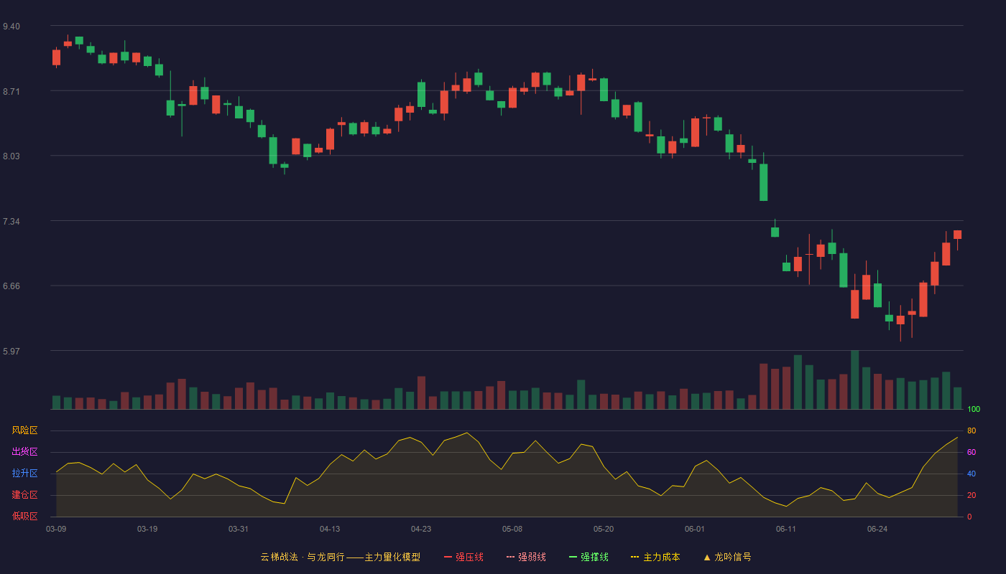The width and height of the screenshot is (1006, 574).
Task: Toggle the 强撑线 legend series
Action: pos(589,557)
